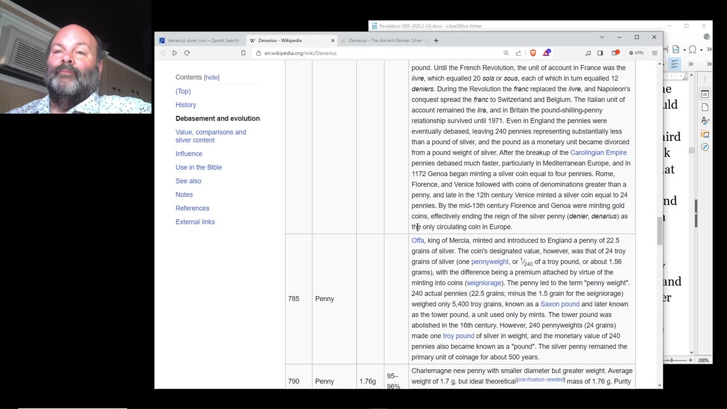This screenshot has width=727, height=409.
Task: Open the browser tab search chevron
Action: pyautogui.click(x=602, y=37)
